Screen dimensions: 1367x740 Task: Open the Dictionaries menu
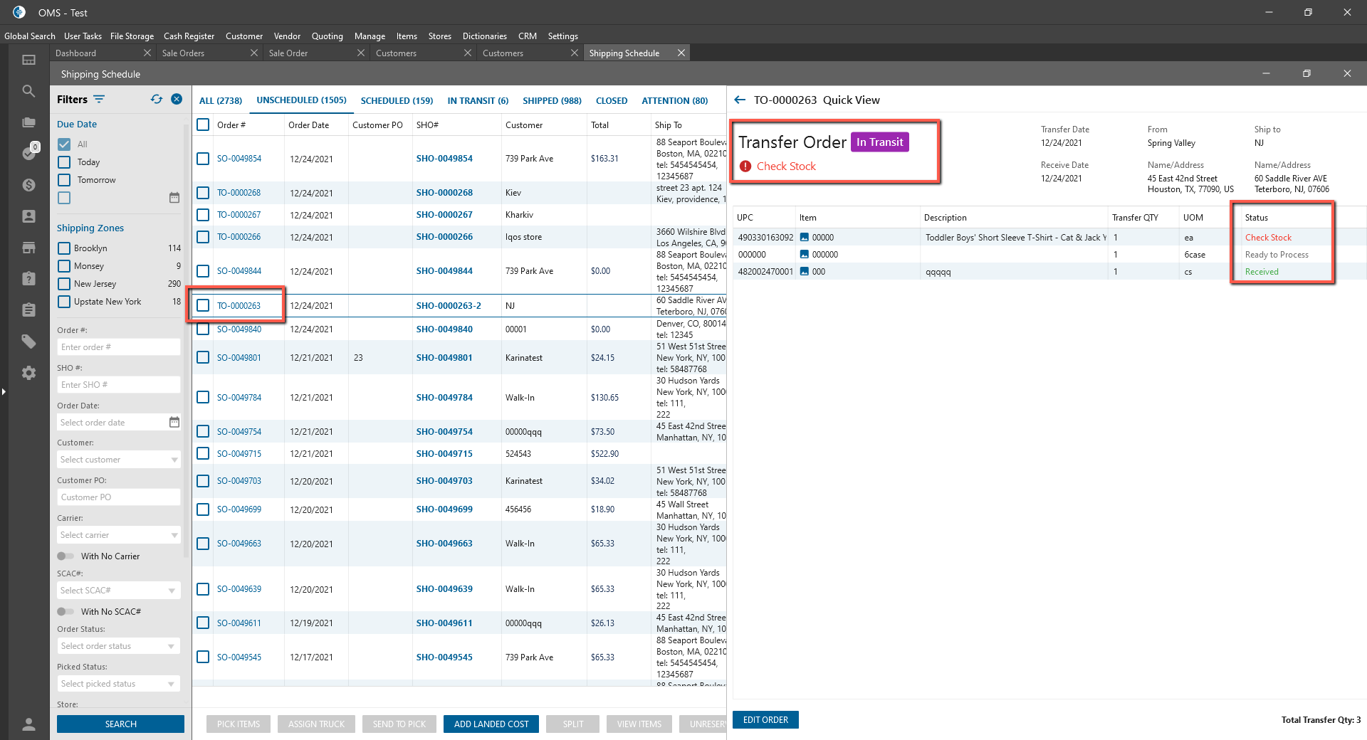(484, 36)
